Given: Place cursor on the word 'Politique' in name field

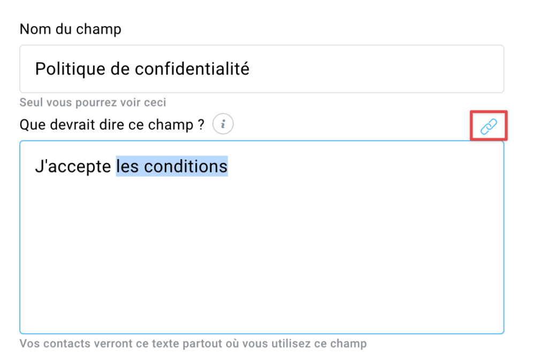Looking at the screenshot, I should pyautogui.click(x=70, y=69).
